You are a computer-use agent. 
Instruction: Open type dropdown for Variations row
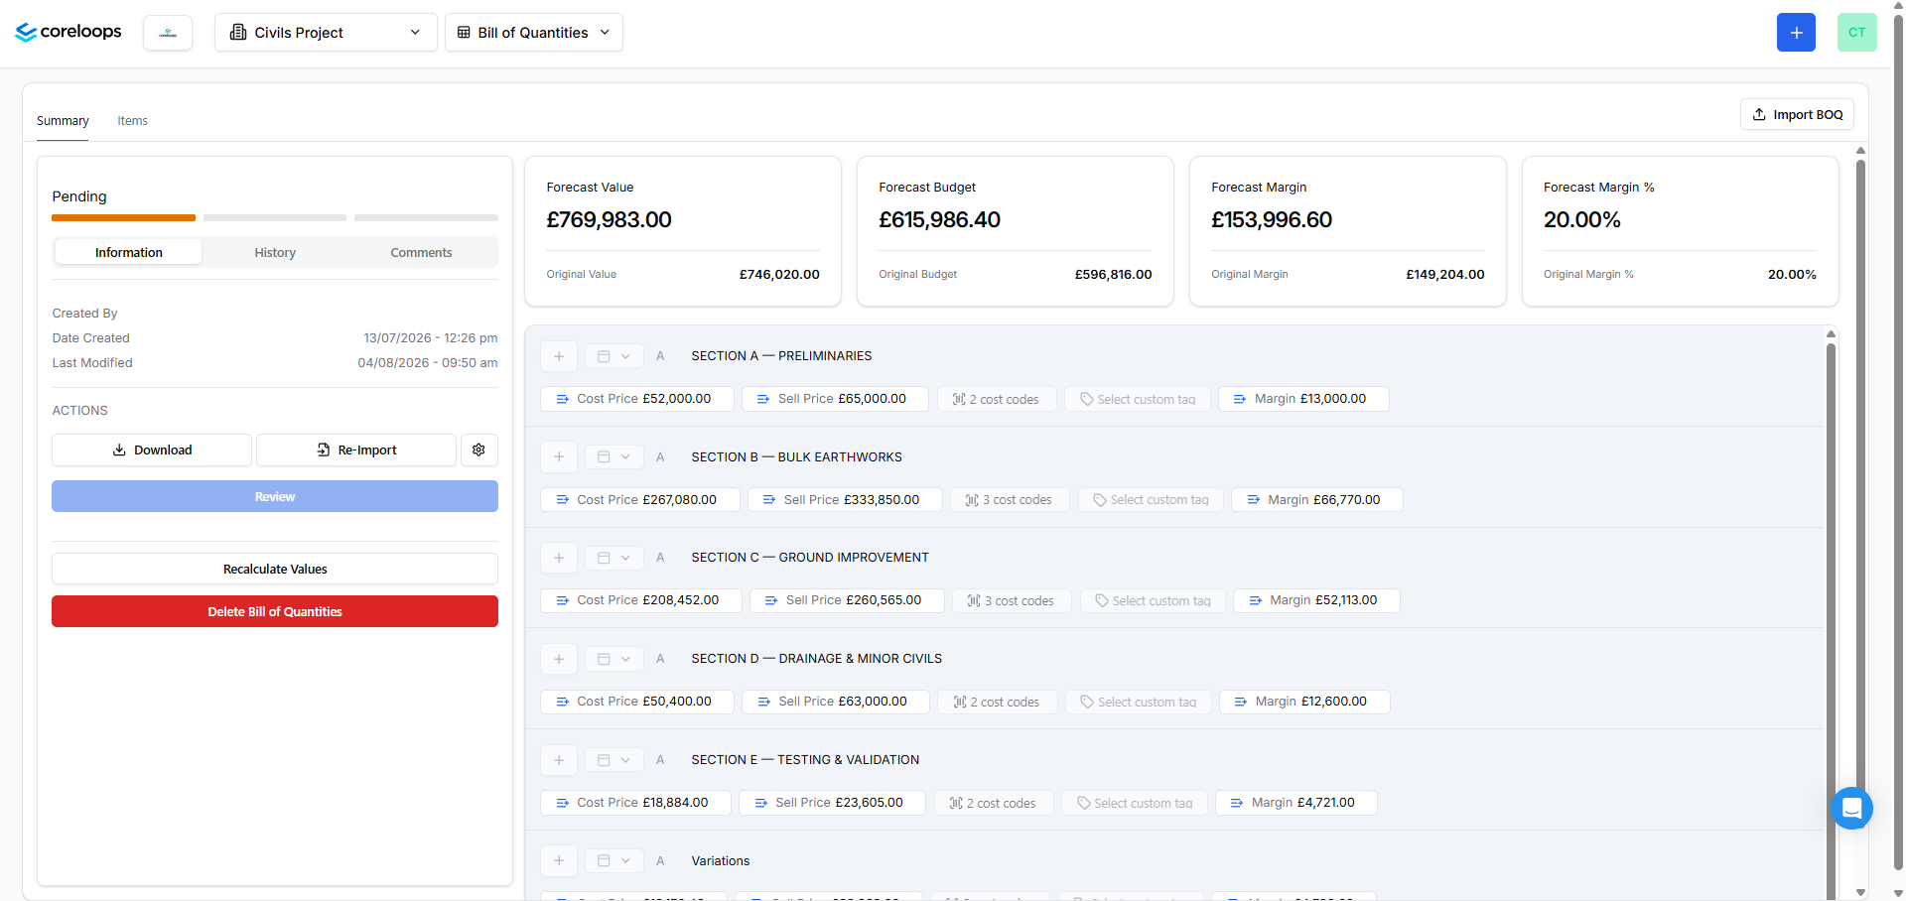(614, 860)
